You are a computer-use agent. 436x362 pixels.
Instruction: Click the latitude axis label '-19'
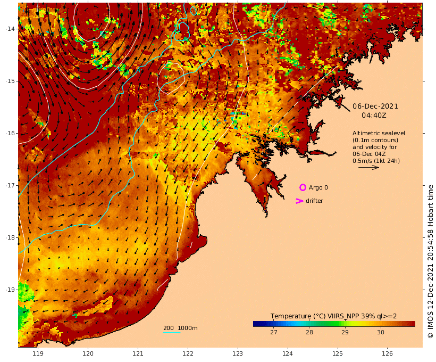point(10,290)
